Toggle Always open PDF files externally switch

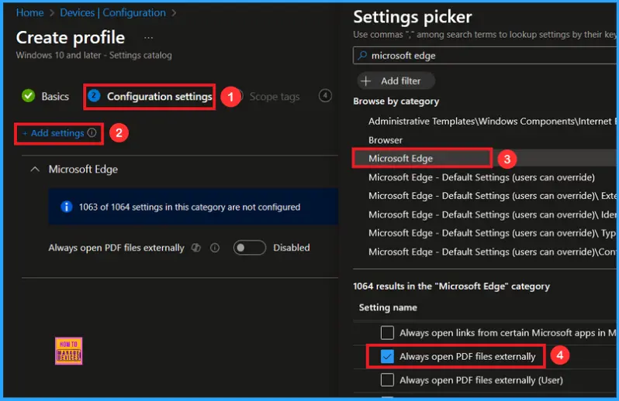coord(250,248)
